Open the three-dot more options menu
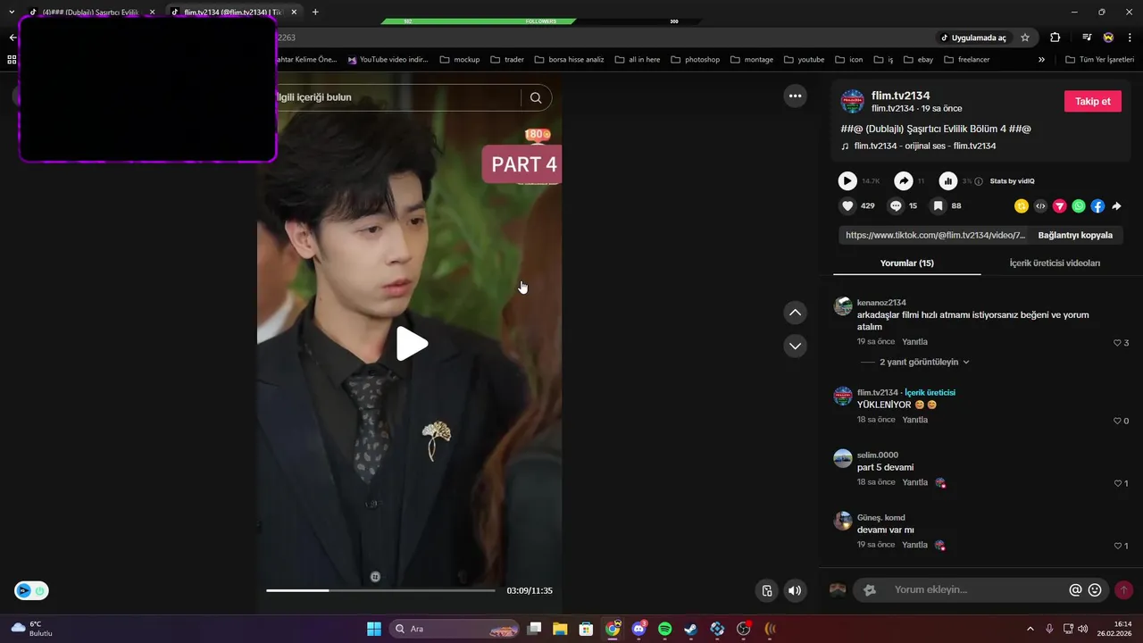Image resolution: width=1143 pixels, height=643 pixels. pyautogui.click(x=795, y=96)
